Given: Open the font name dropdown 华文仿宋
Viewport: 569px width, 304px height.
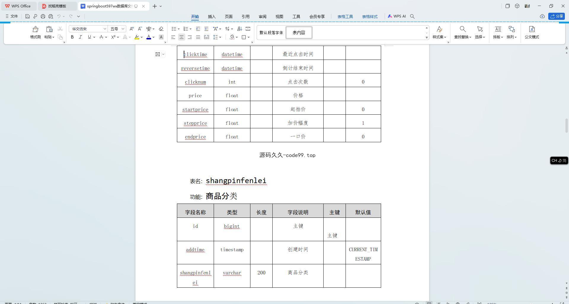Looking at the screenshot, I should (105, 29).
